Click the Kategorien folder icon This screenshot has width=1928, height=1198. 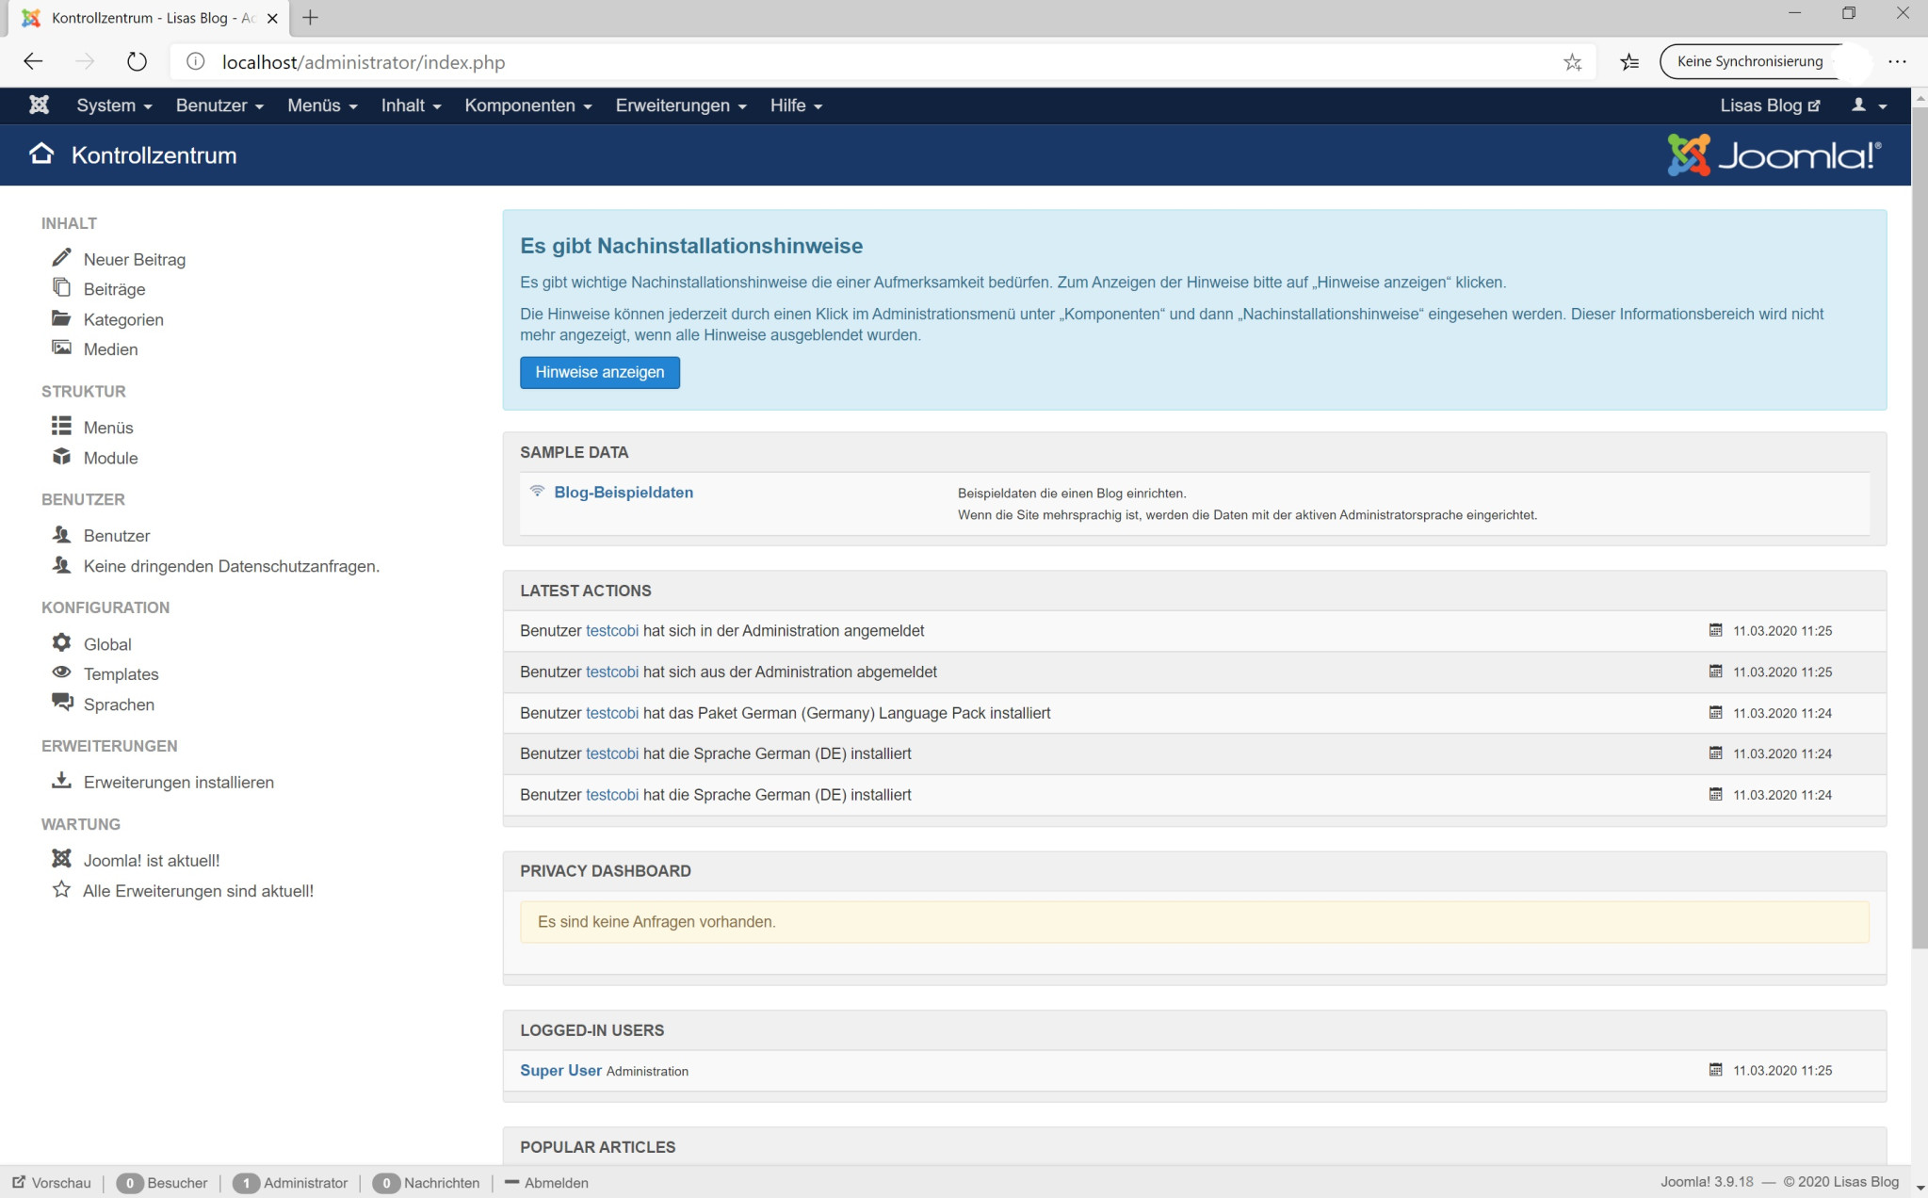click(61, 318)
